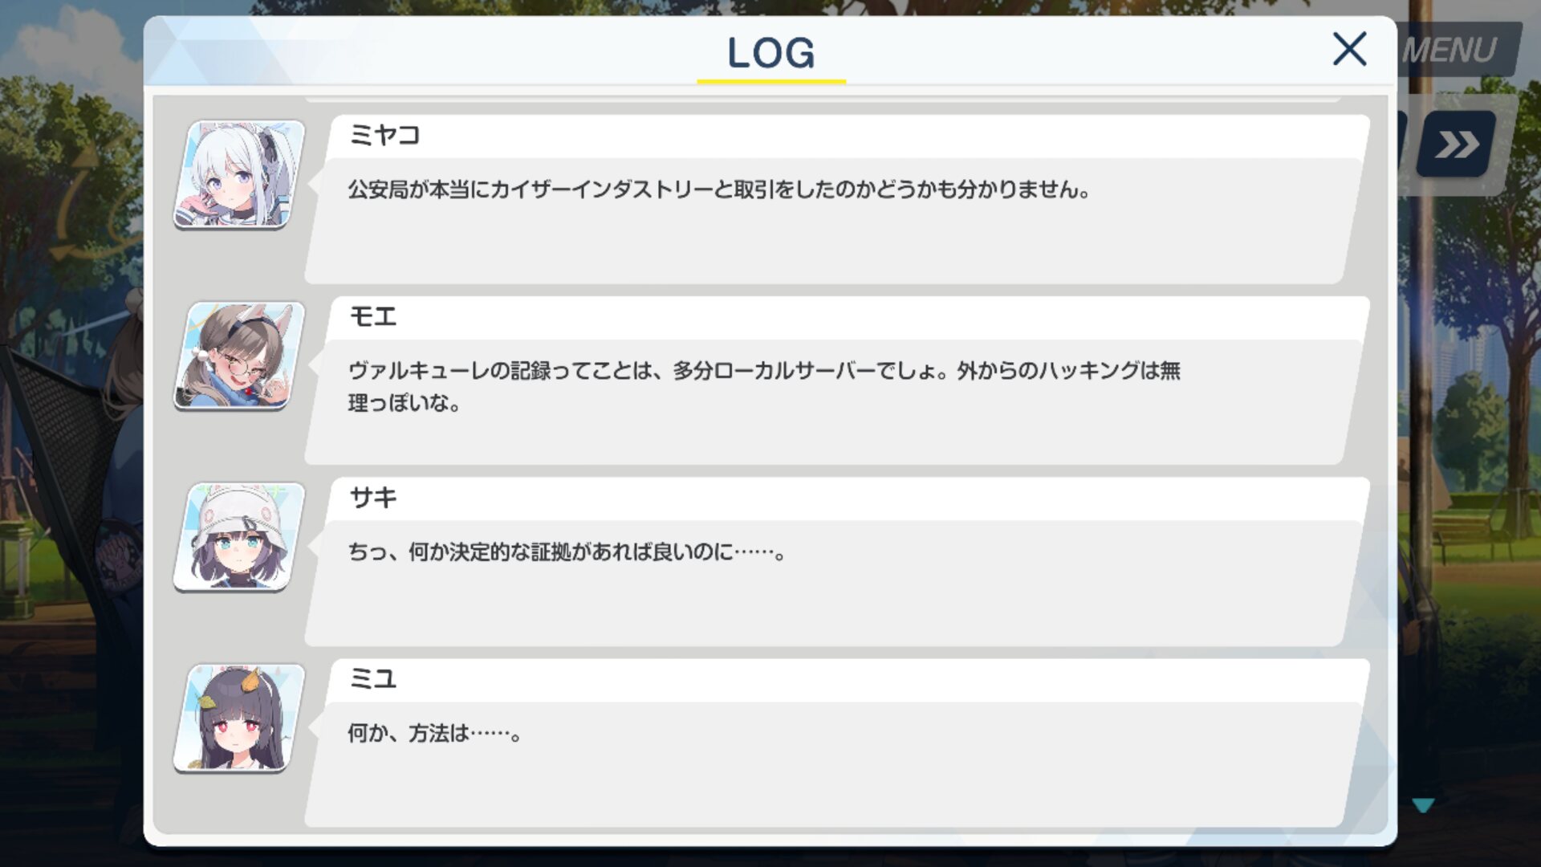1541x867 pixels.
Task: Click the モエ name label
Action: click(373, 316)
